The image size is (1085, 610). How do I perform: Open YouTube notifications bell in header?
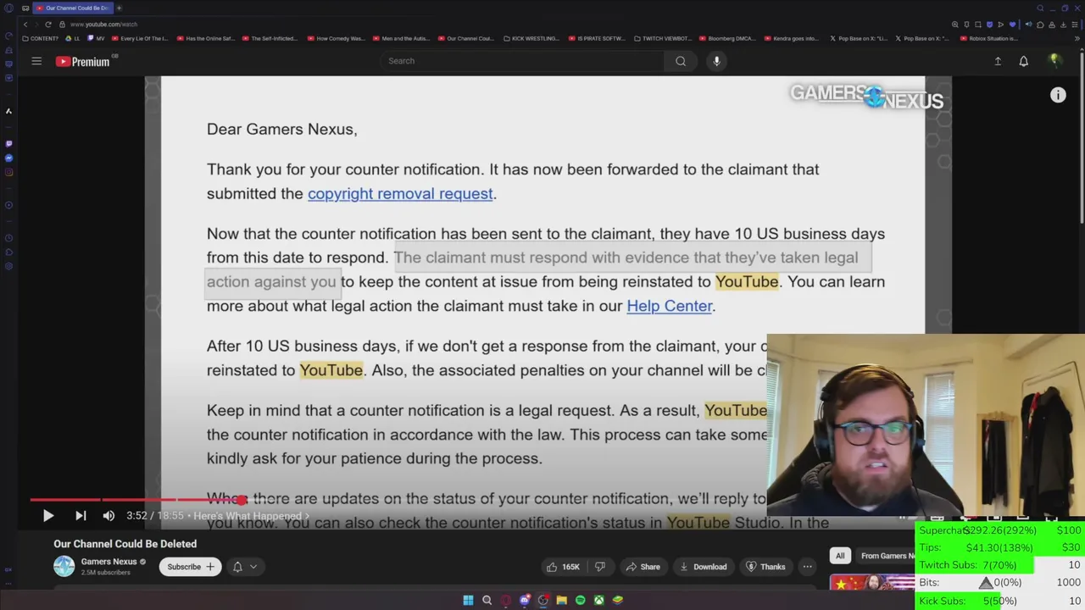pyautogui.click(x=1023, y=61)
